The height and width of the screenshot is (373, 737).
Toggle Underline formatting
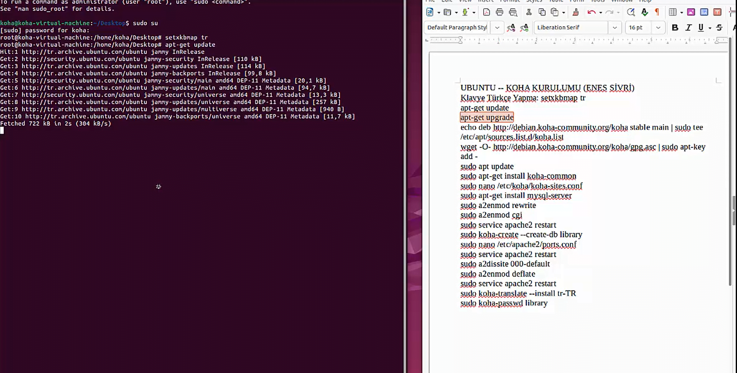701,28
